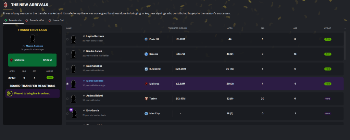Image resolution: width=350 pixels, height=140 pixels.
Task: Select the Dani Ceballos radio button
Action: 67,69
